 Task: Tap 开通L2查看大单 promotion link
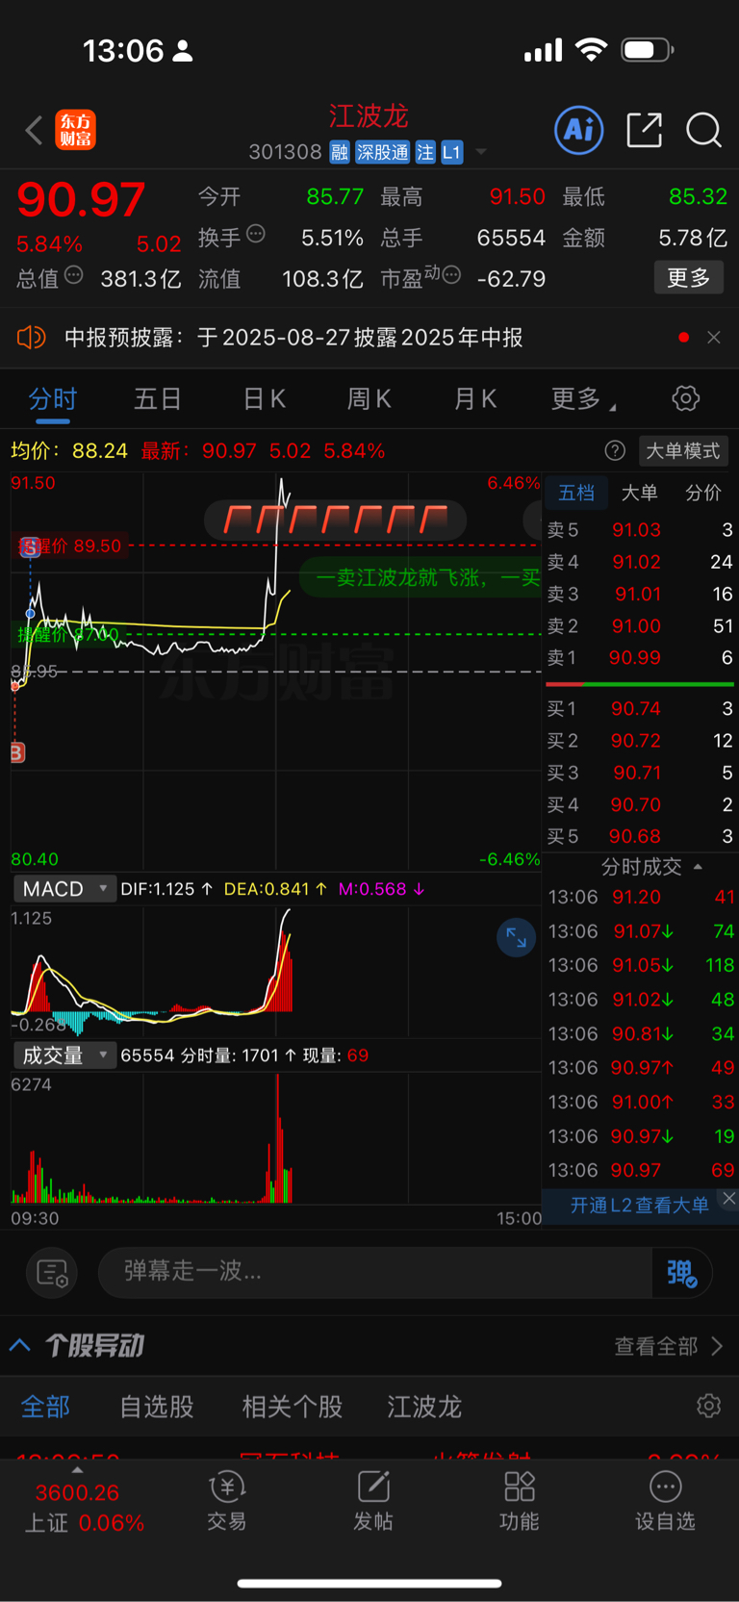(x=639, y=1206)
